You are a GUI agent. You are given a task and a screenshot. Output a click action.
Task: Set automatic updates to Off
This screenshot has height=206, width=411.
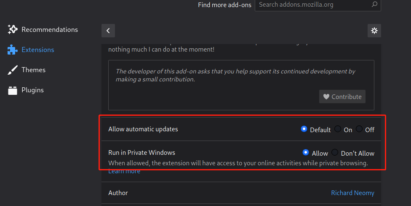pyautogui.click(x=359, y=129)
